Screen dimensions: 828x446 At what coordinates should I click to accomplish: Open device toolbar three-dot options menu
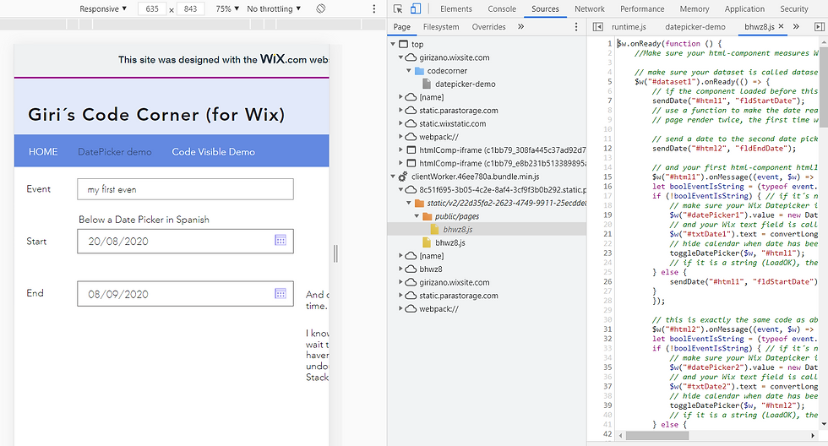373,8
